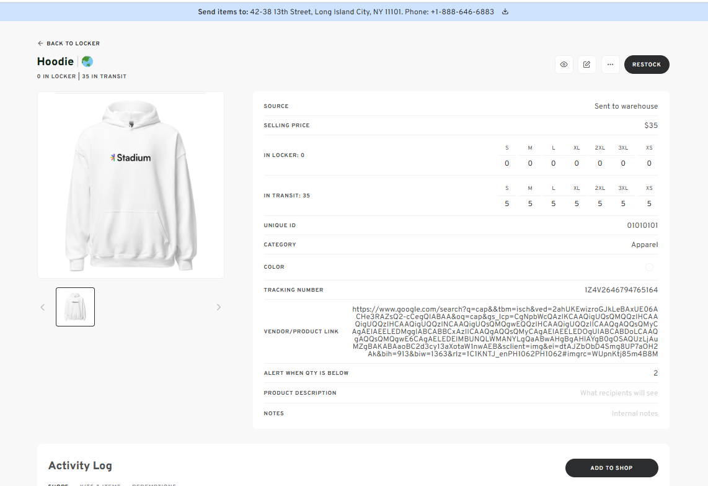Click In Transit quantity for size XS
Screen dimensions: 708x486
[x=649, y=204]
